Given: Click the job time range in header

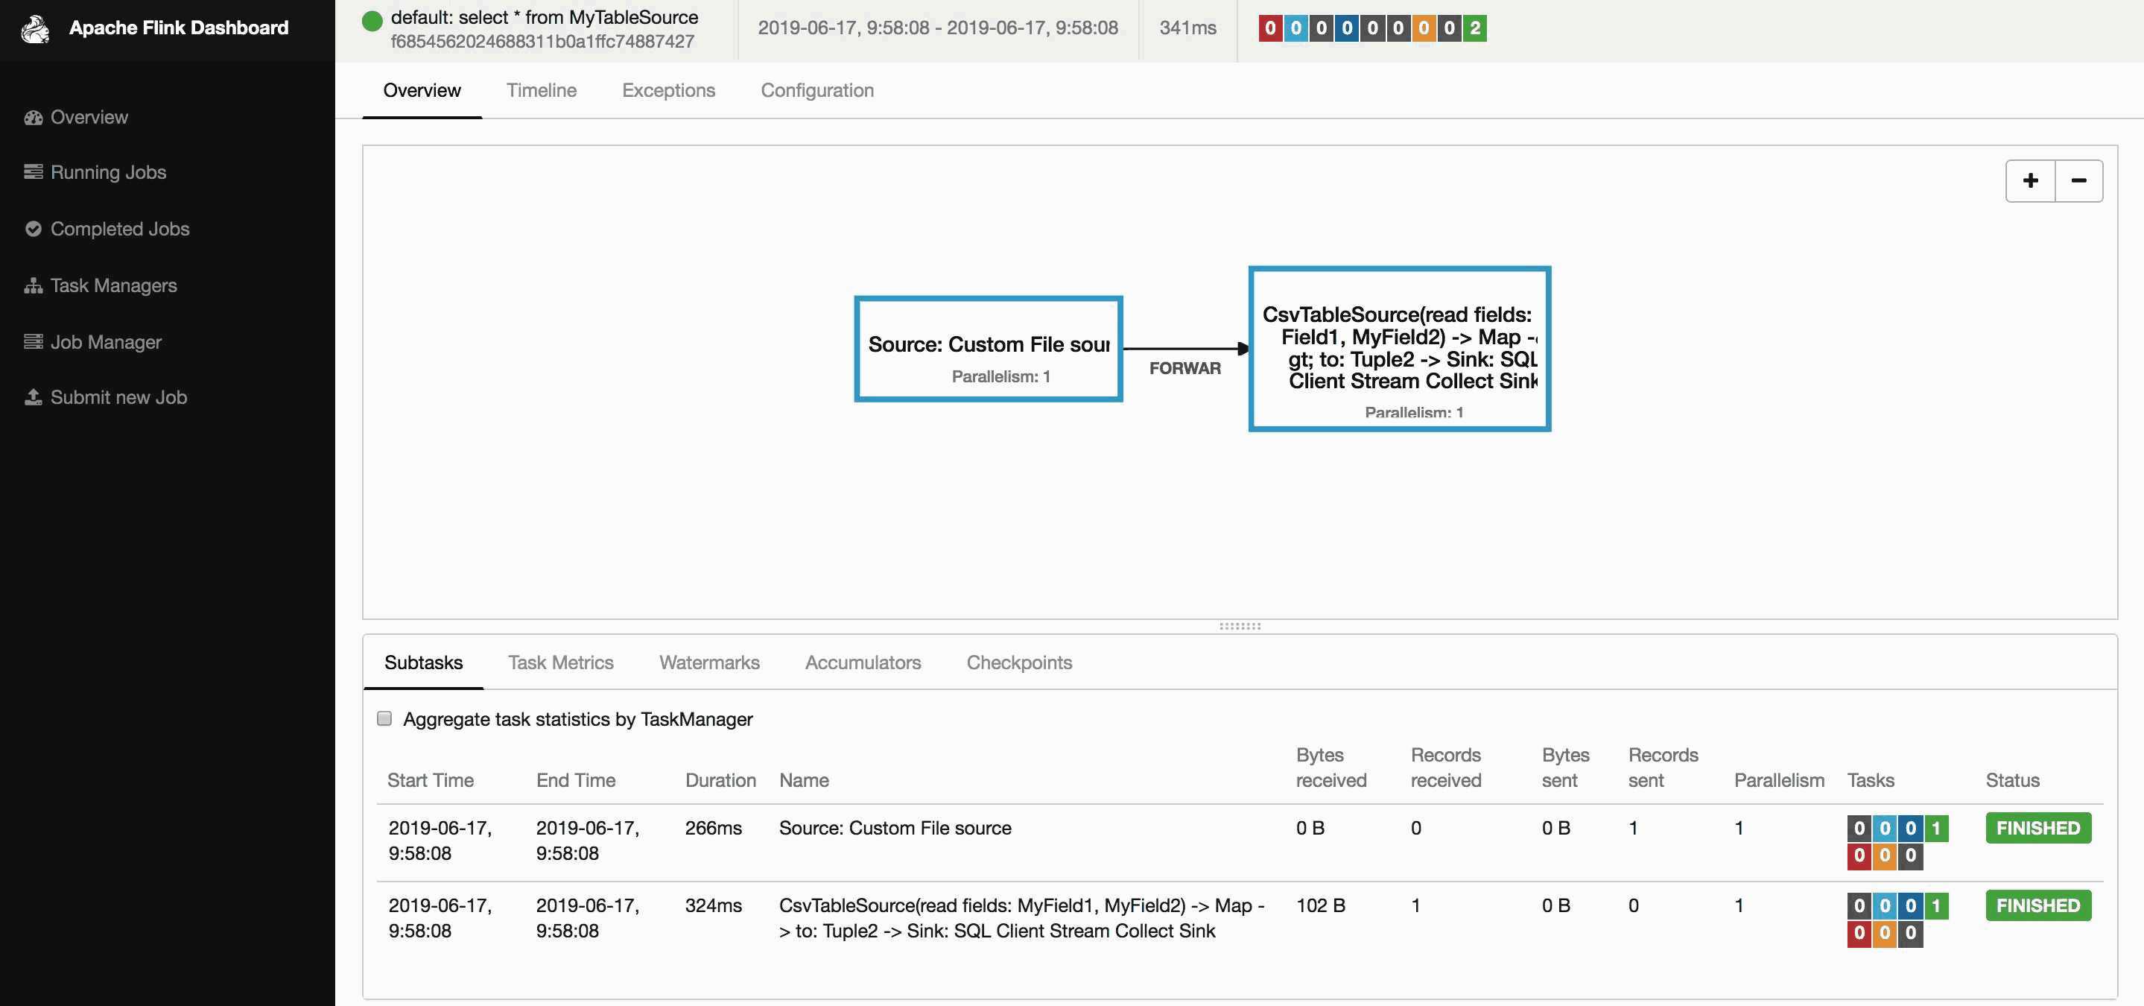Looking at the screenshot, I should (938, 28).
